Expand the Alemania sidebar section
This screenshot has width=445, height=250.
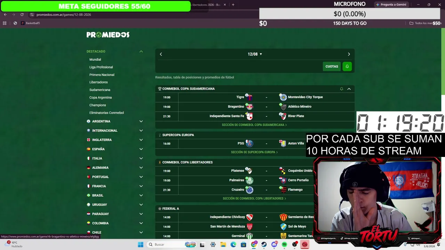pyautogui.click(x=141, y=168)
